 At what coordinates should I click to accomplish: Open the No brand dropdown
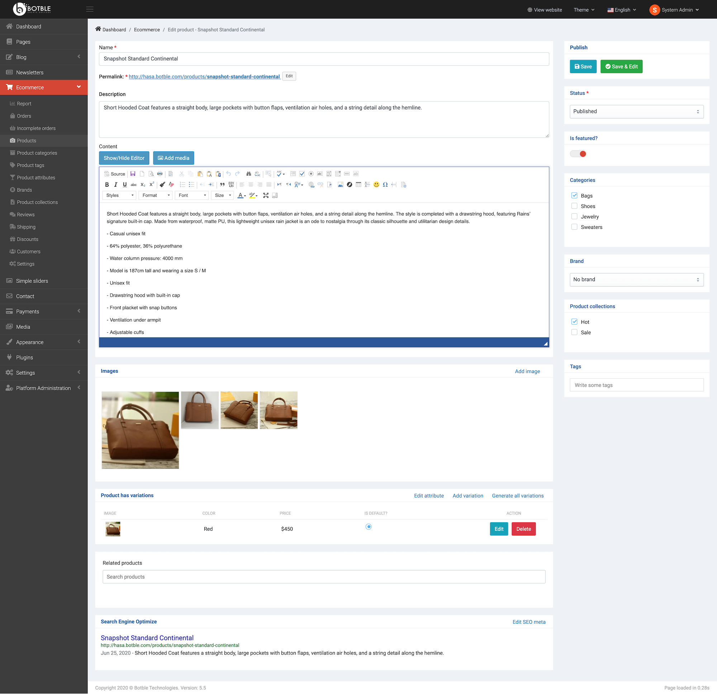[x=637, y=279]
